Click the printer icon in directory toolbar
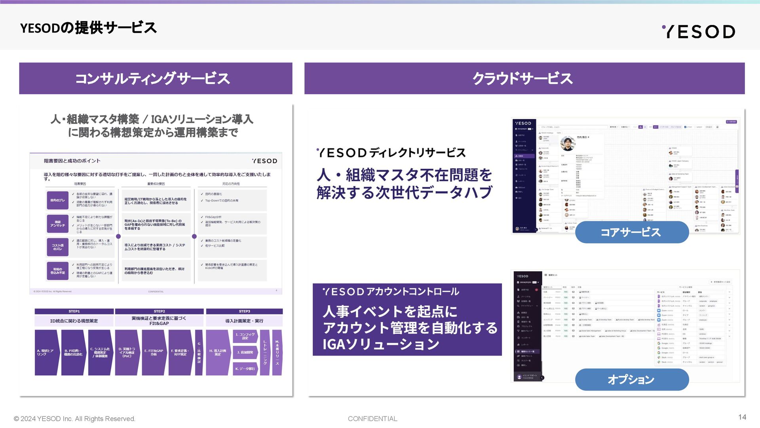 click(x=717, y=127)
